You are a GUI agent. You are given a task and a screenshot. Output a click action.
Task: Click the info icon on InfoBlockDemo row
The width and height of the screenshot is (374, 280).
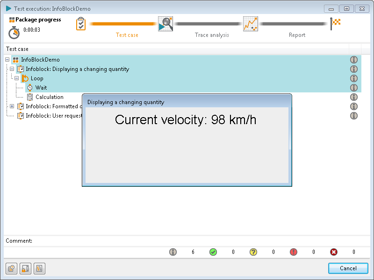(354, 60)
